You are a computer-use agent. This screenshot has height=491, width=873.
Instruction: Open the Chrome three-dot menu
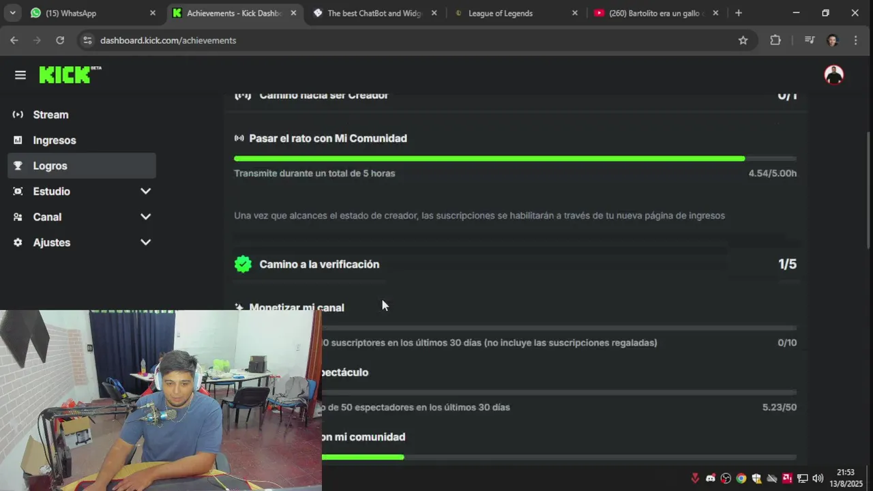(855, 40)
